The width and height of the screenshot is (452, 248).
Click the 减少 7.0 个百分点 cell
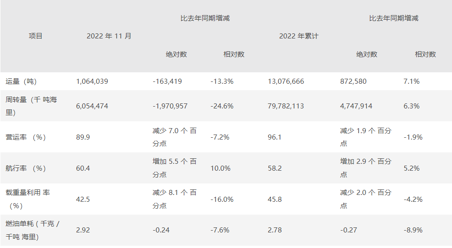(x=174, y=137)
